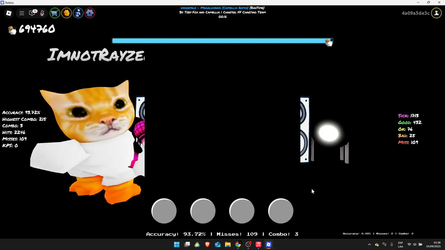This screenshot has width=445, height=250.
Task: Click the opponent's small accuracy 0.00% line
Action: click(378, 234)
